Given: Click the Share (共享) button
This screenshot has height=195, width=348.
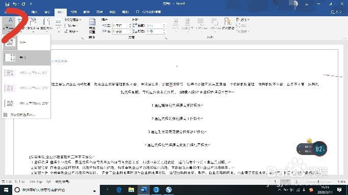Looking at the screenshot, I should [336, 12].
